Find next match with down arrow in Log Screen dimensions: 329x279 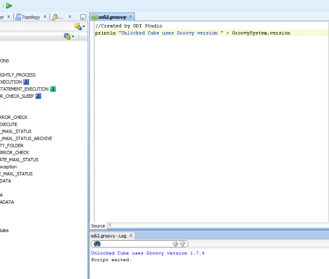click(175, 244)
